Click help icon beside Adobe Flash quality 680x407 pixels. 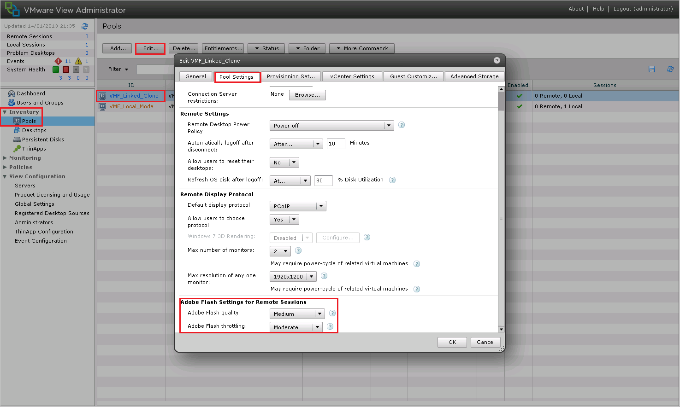(x=332, y=314)
